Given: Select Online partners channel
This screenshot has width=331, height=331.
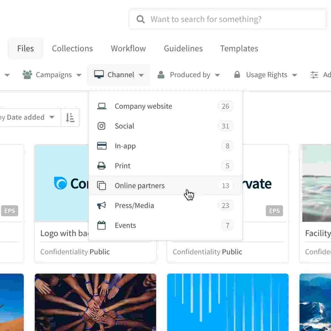Looking at the screenshot, I should coord(165,185).
